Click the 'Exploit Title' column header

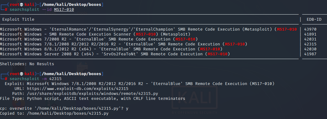coord(18,19)
